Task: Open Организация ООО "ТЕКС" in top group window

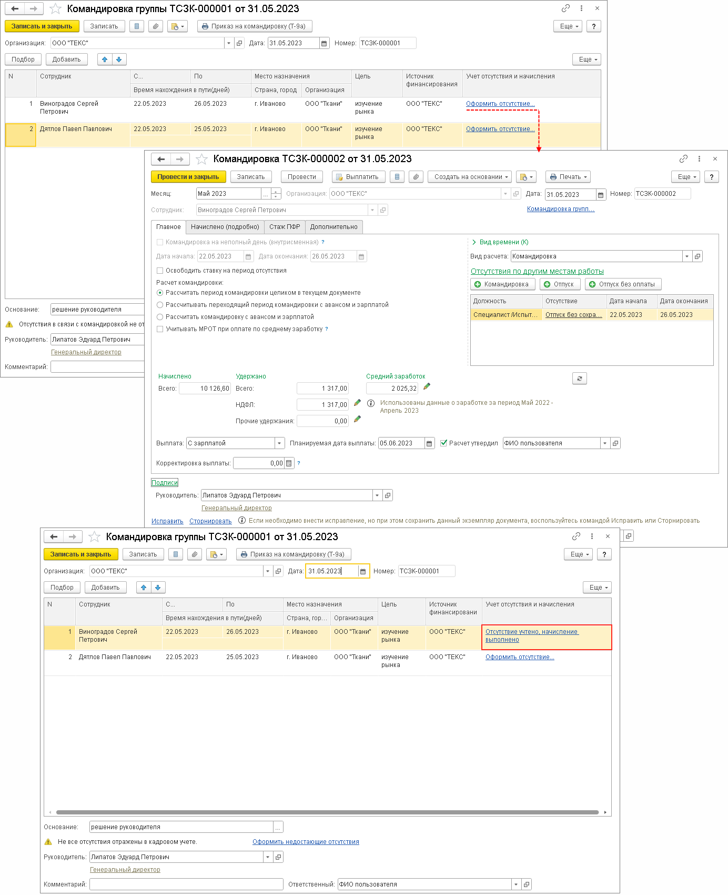Action: coord(239,43)
